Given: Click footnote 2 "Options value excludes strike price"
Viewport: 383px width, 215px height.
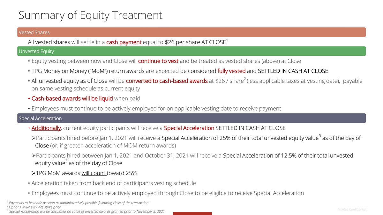Looking at the screenshot, I should (35, 207).
